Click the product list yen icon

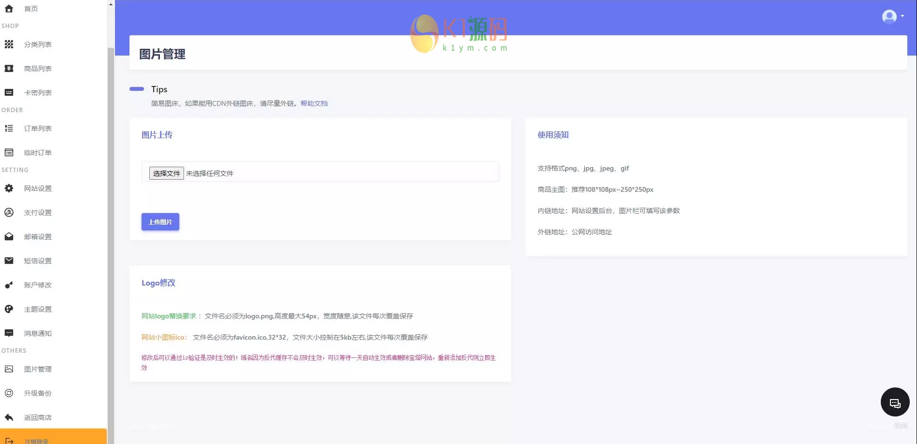click(x=9, y=69)
